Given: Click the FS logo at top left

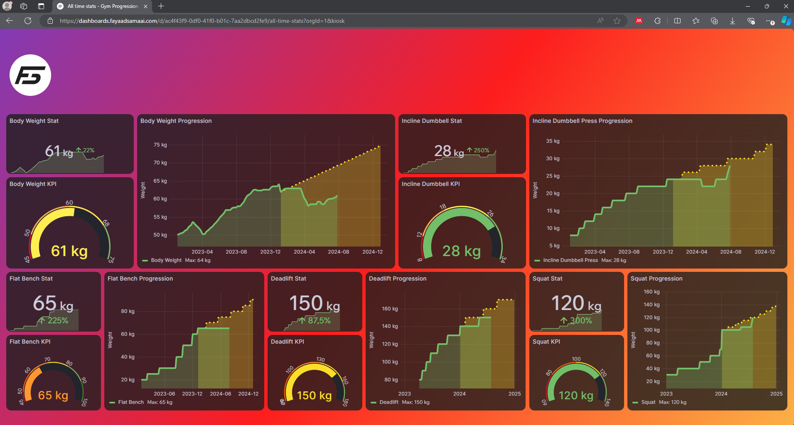Looking at the screenshot, I should (30, 75).
